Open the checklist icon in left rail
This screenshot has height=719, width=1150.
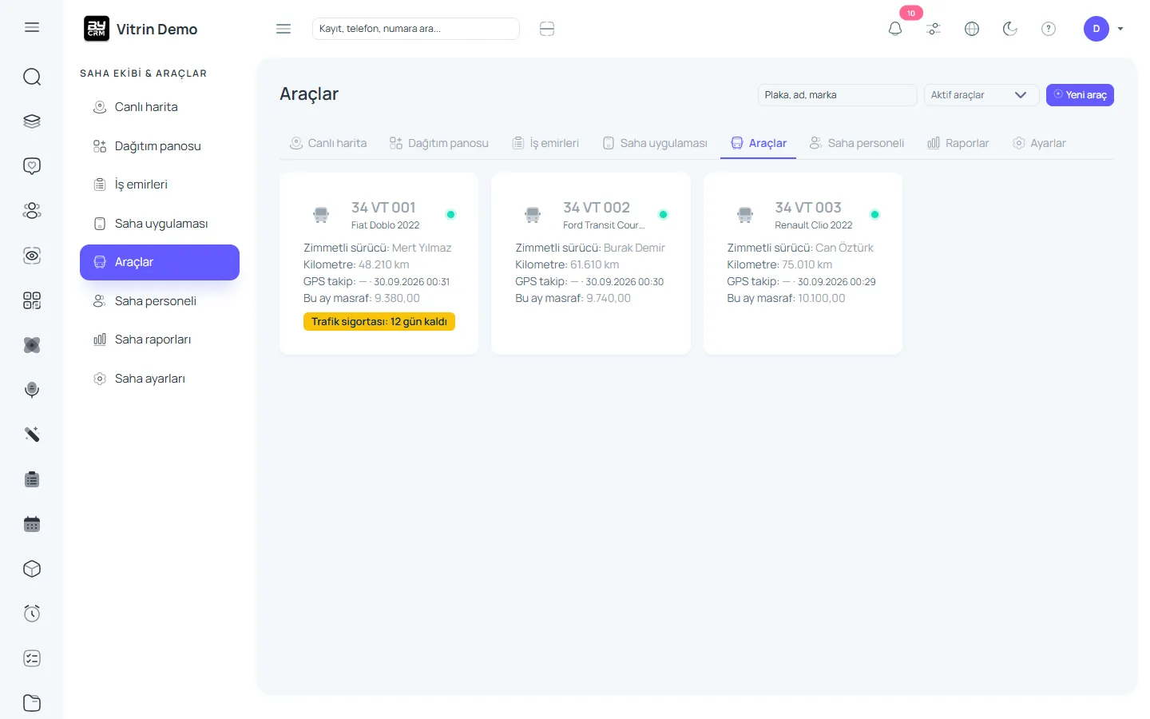click(32, 658)
